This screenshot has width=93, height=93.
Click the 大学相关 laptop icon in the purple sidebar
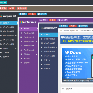pyautogui.click(x=21, y=59)
